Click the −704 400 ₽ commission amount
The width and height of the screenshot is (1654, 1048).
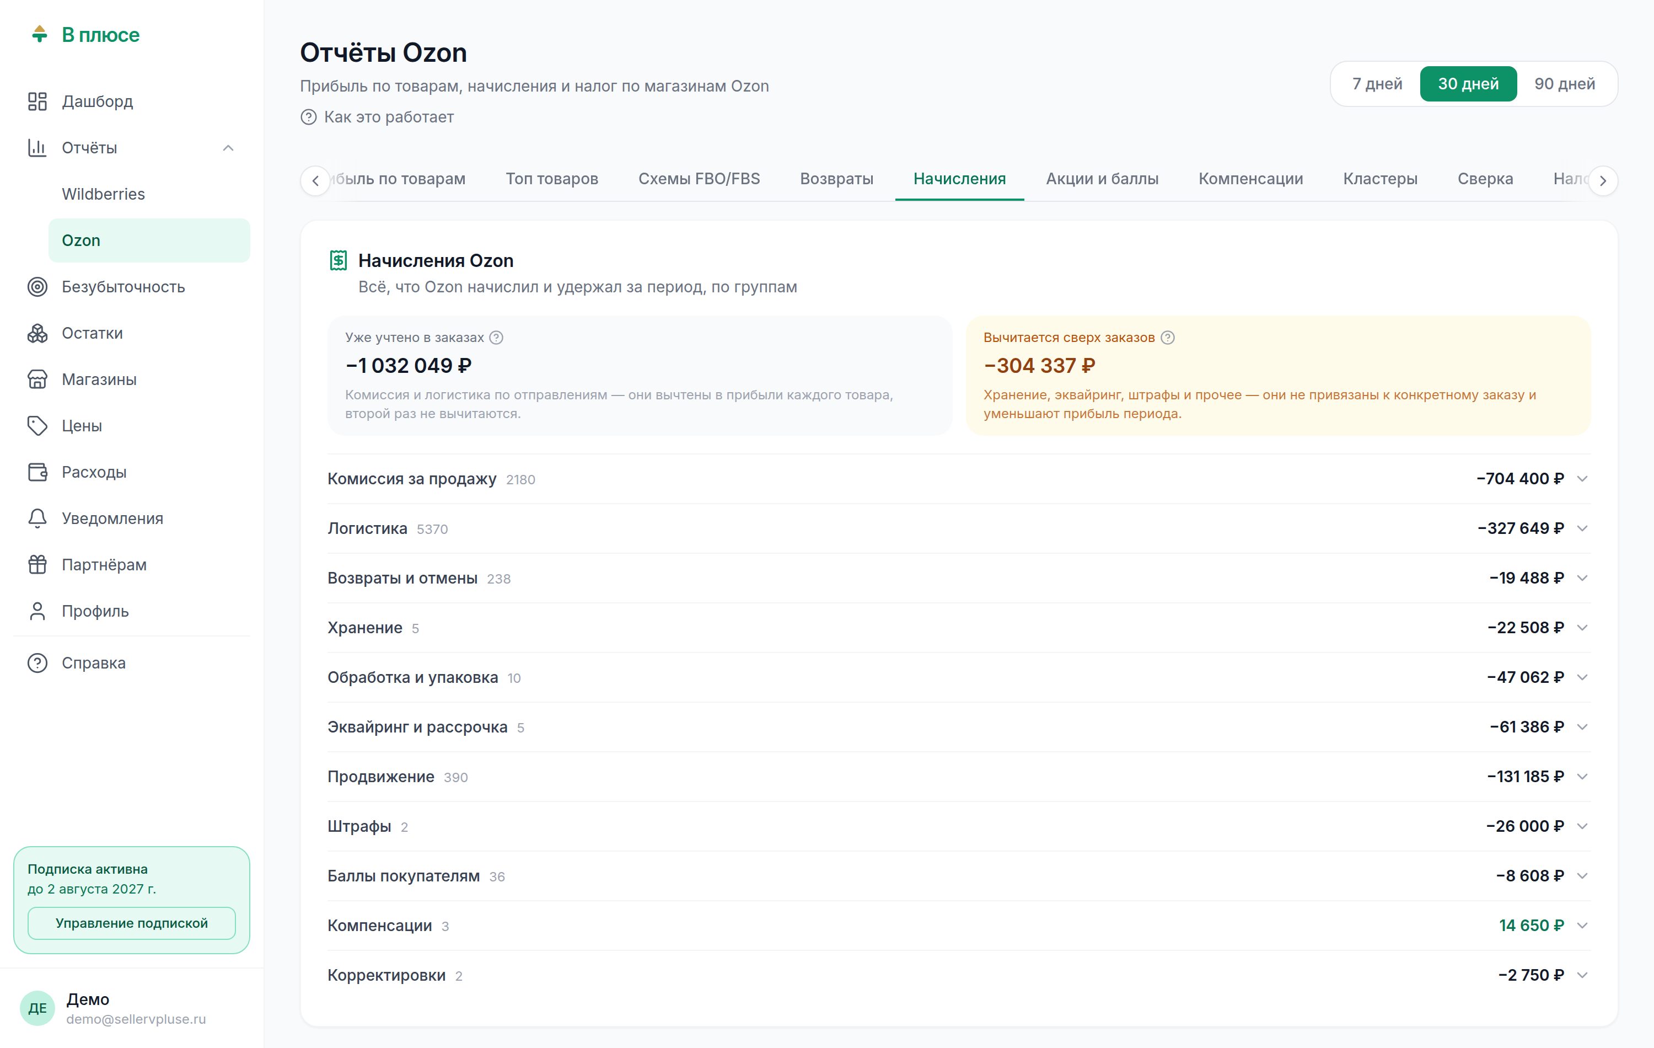[1519, 479]
